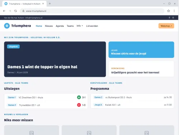The width and height of the screenshot is (179, 135).
Task: Open the Dames 1 wint de topper article
Action: pos(55,59)
